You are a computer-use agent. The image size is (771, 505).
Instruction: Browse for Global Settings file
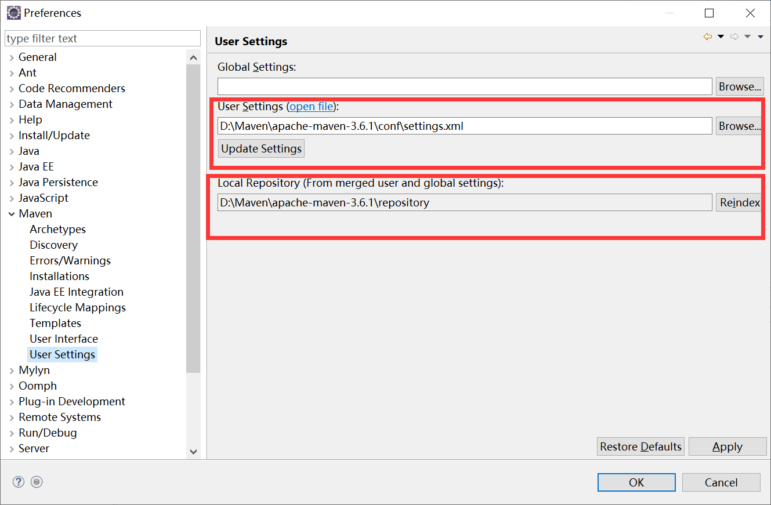coord(740,86)
